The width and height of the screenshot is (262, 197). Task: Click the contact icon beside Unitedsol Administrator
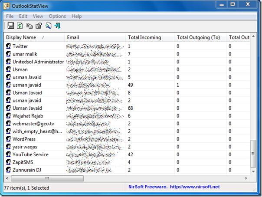tap(8, 62)
